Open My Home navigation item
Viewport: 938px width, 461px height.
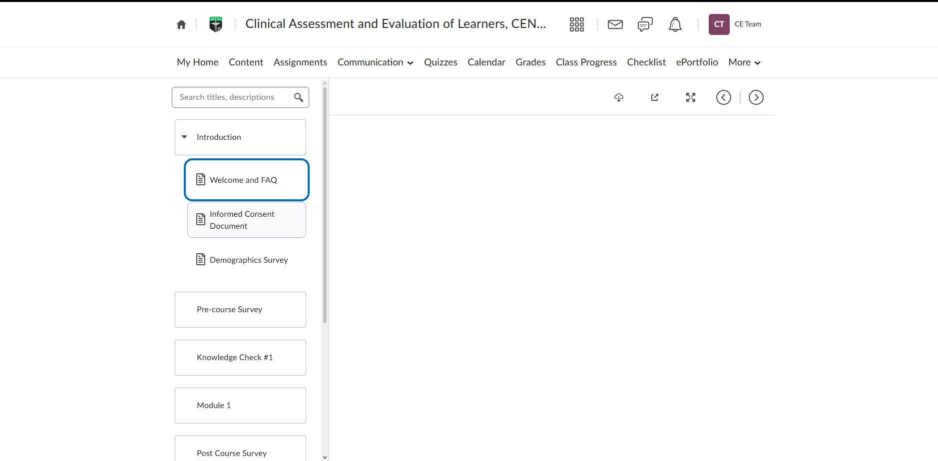point(198,62)
